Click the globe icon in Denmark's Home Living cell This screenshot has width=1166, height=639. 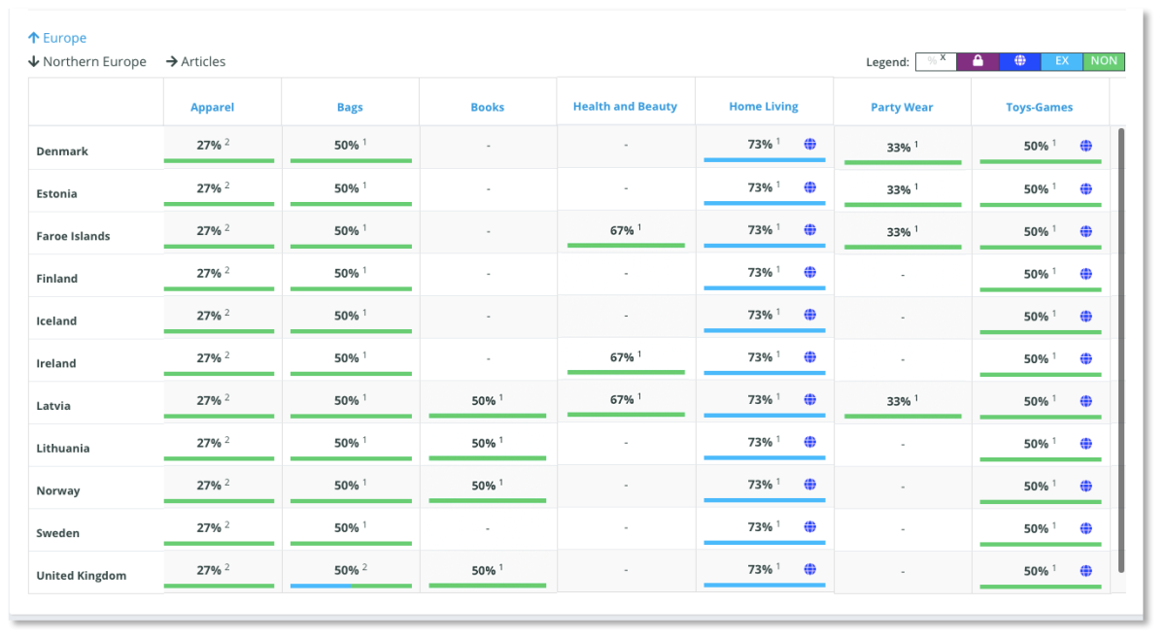[810, 146]
